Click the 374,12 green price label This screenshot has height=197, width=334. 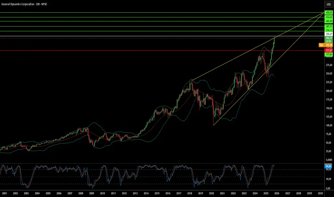329,30
